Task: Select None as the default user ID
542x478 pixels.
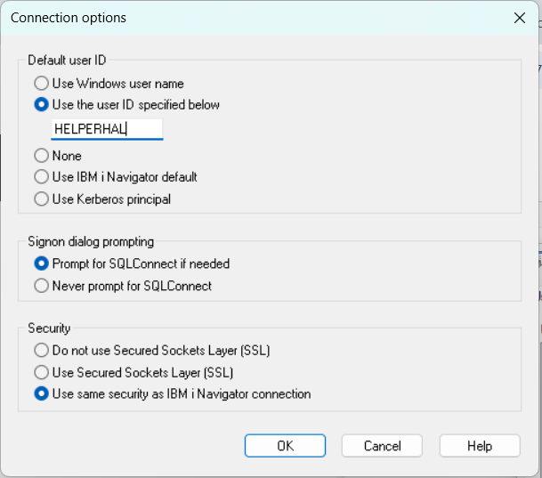Action: tap(41, 156)
